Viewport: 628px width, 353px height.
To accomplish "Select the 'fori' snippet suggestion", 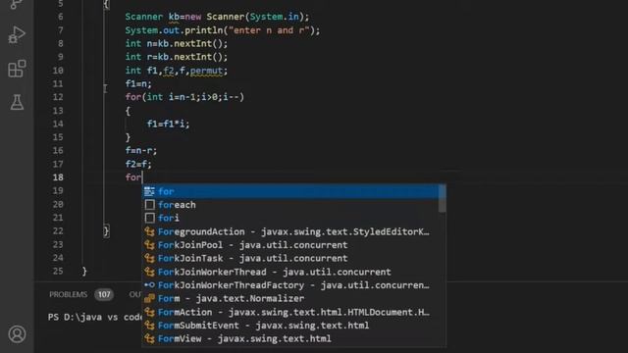I will (x=290, y=218).
